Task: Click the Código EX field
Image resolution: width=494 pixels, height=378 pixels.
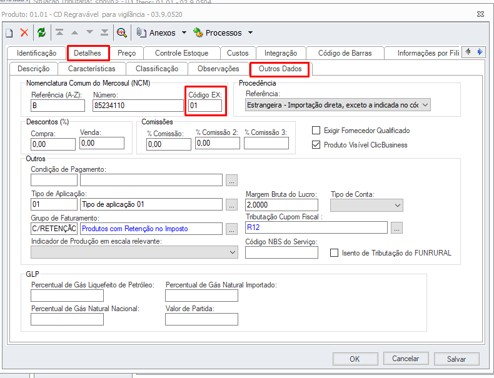Action: (x=205, y=106)
